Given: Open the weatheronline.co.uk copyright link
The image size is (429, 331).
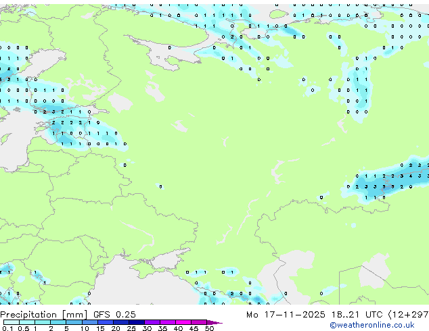Looking at the screenshot, I should coord(372,325).
